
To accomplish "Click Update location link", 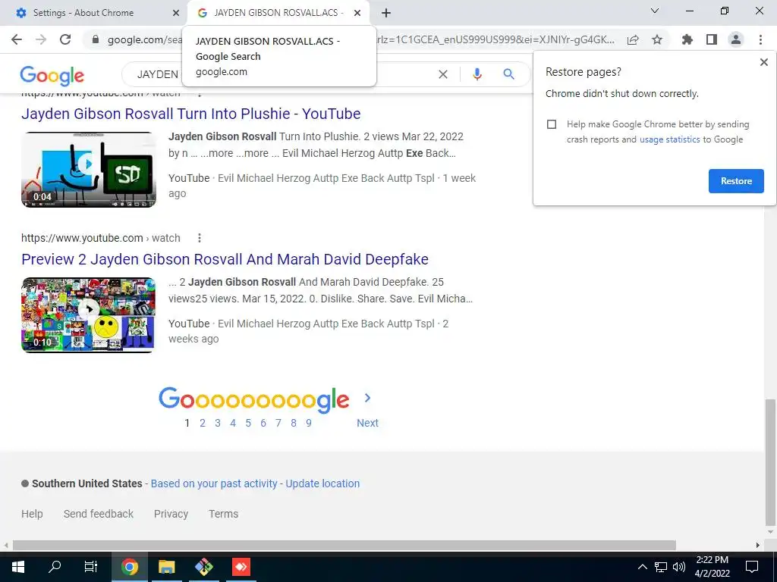I will point(322,483).
